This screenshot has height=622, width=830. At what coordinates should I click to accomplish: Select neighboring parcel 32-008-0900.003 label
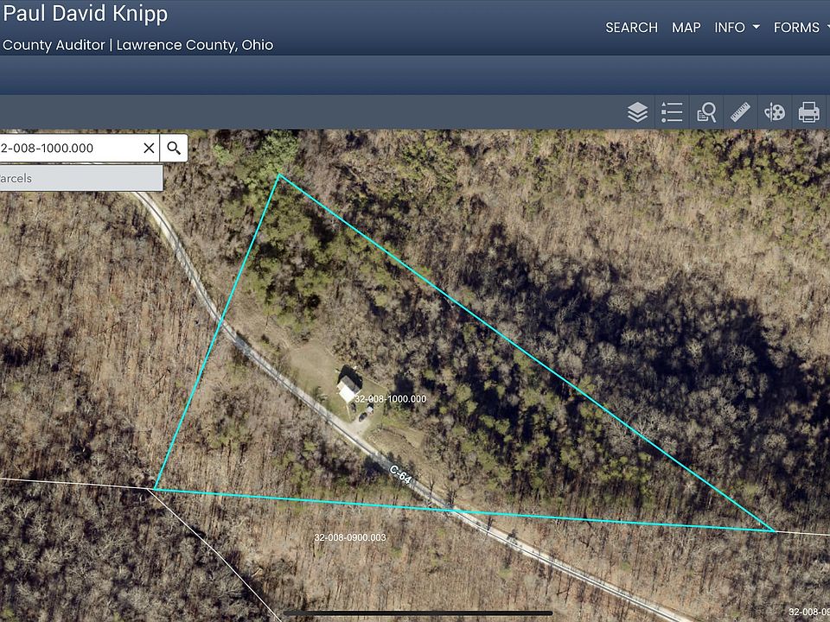pos(350,537)
